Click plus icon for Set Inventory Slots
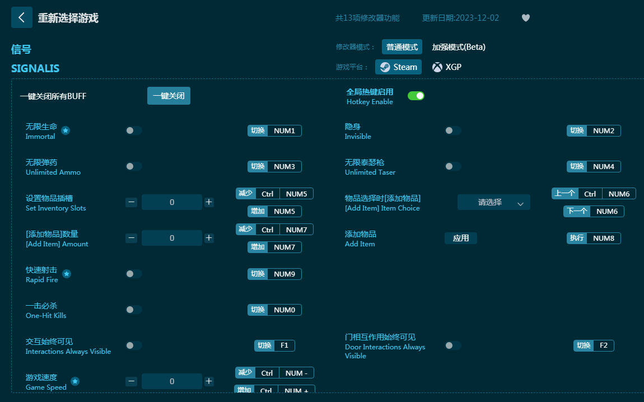Image resolution: width=644 pixels, height=402 pixels. [x=209, y=202]
